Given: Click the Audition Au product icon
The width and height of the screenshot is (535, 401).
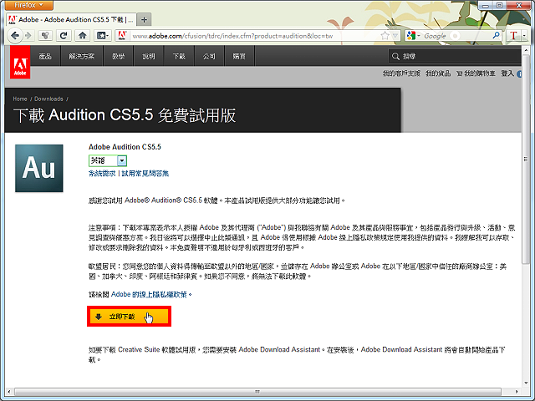Looking at the screenshot, I should pos(39,168).
